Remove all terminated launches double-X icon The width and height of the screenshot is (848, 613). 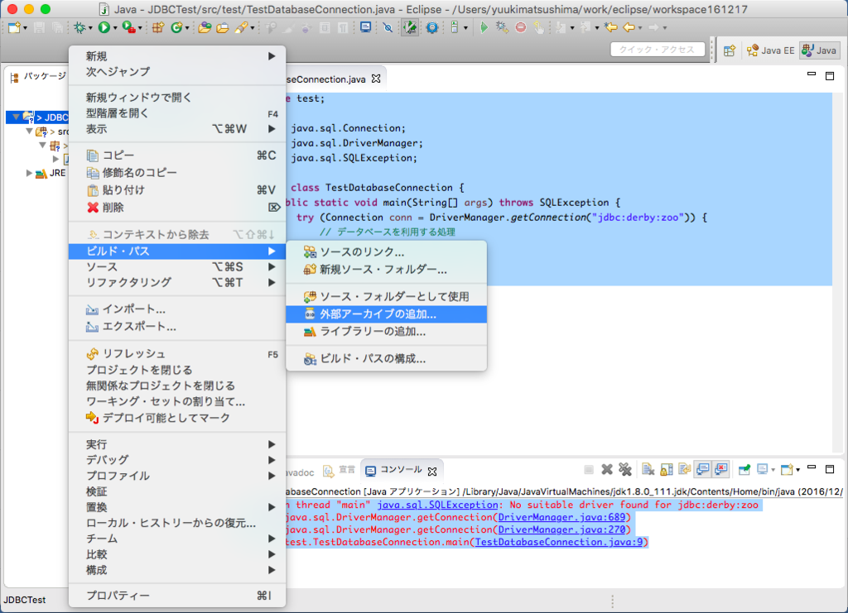point(625,470)
